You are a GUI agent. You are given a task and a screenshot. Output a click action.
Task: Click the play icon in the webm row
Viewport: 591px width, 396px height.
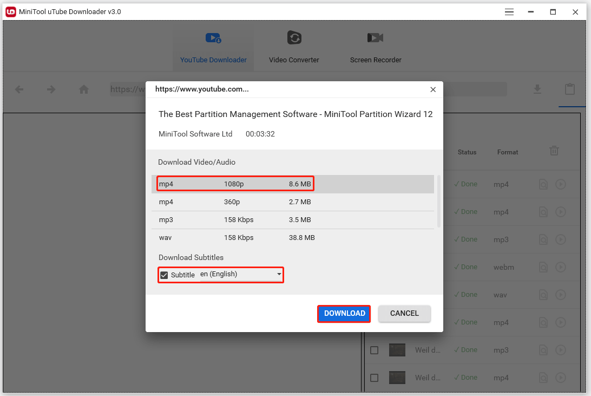[561, 267]
